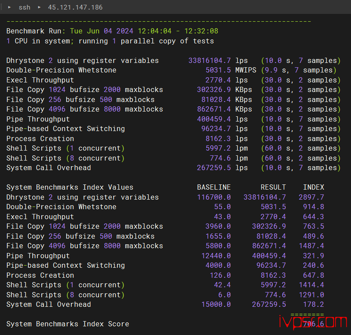Click Shell Scripts 1 concurrent 5997.2 lpm

coord(227,148)
